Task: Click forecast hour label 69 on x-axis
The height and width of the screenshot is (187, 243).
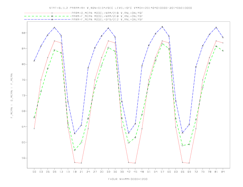Action: tap(189, 172)
